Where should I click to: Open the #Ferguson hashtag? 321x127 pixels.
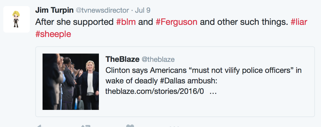[177, 22]
